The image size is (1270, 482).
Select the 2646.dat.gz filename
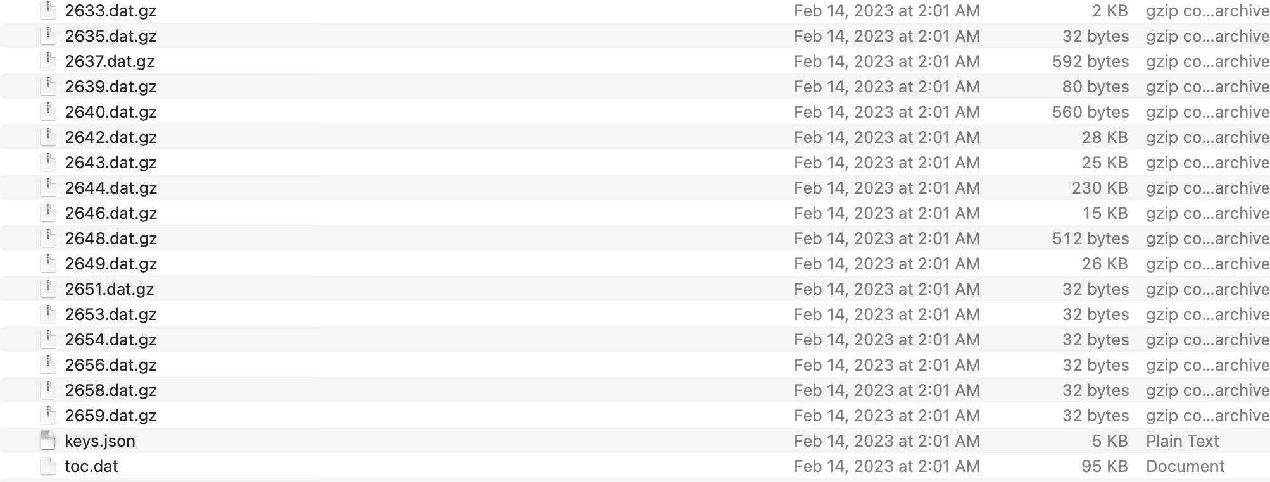[111, 213]
